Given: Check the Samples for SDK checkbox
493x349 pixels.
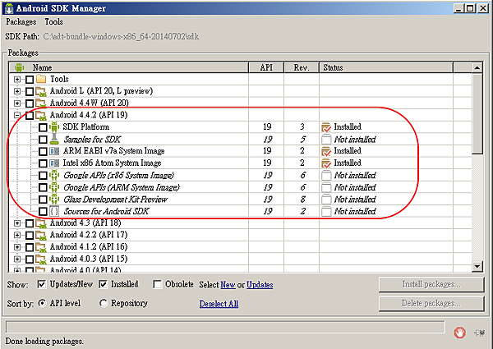Looking at the screenshot, I should coord(43,139).
